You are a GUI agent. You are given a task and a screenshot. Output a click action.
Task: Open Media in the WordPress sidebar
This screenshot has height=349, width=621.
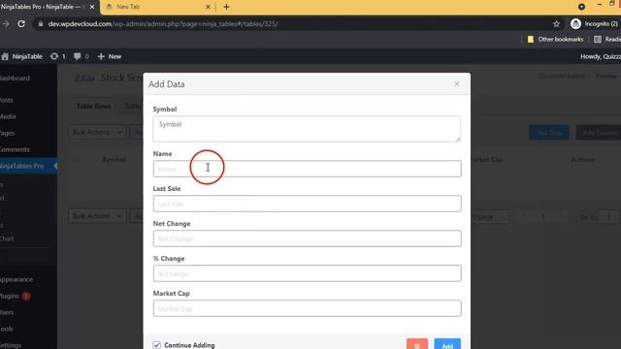coord(8,116)
